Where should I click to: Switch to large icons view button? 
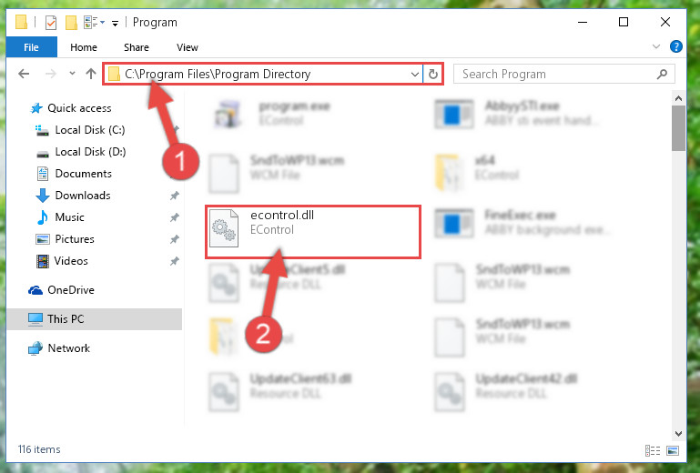673,450
